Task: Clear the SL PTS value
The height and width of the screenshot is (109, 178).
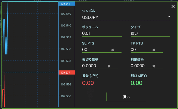Action: pyautogui.click(x=112, y=50)
